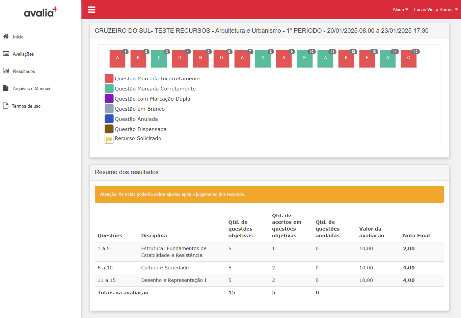Go to Resultados menu item

pos(24,71)
